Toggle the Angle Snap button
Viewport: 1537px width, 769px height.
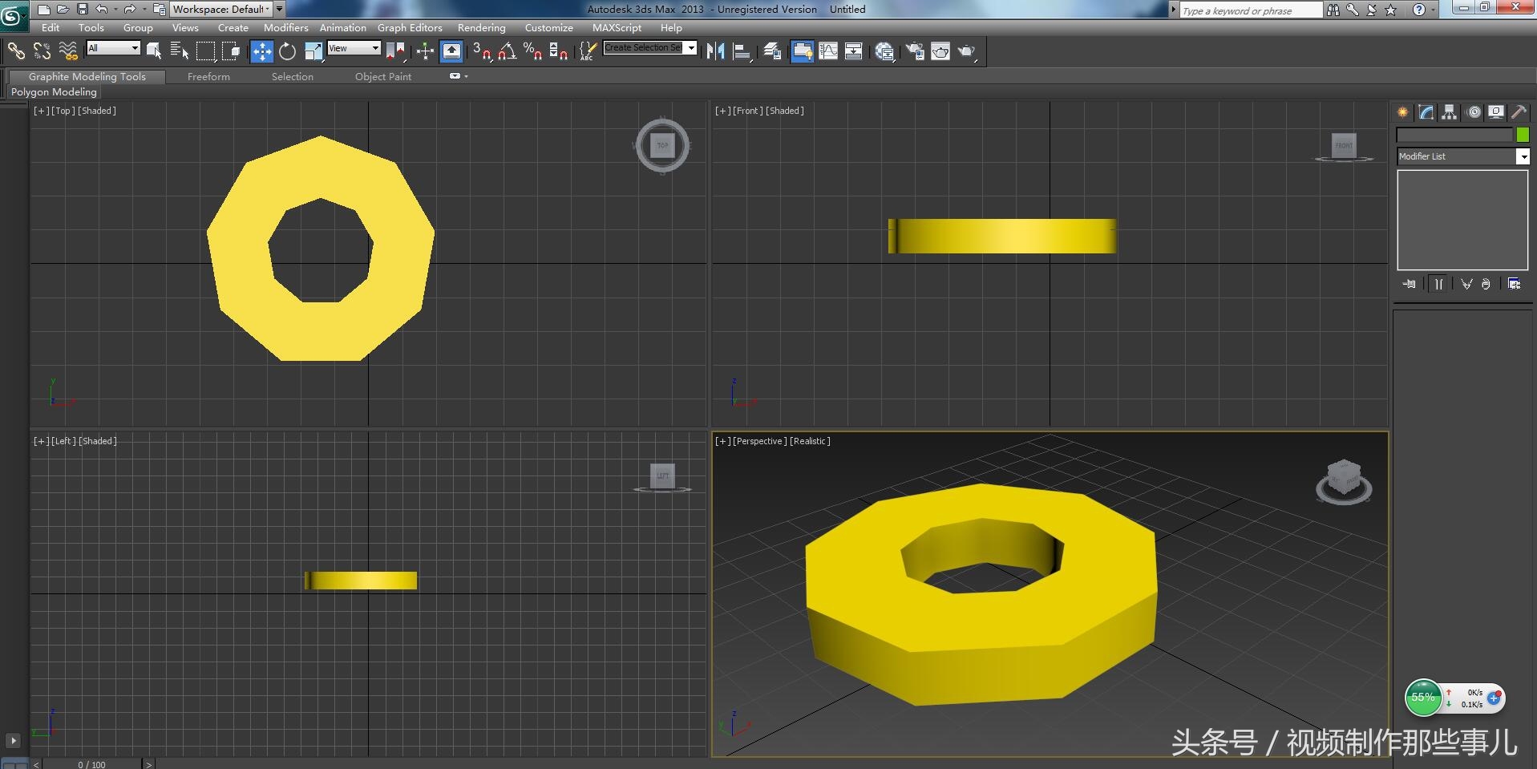coord(507,52)
